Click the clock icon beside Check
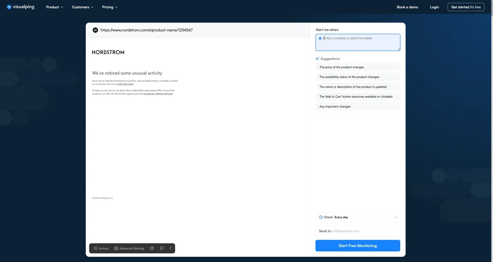 [321, 217]
